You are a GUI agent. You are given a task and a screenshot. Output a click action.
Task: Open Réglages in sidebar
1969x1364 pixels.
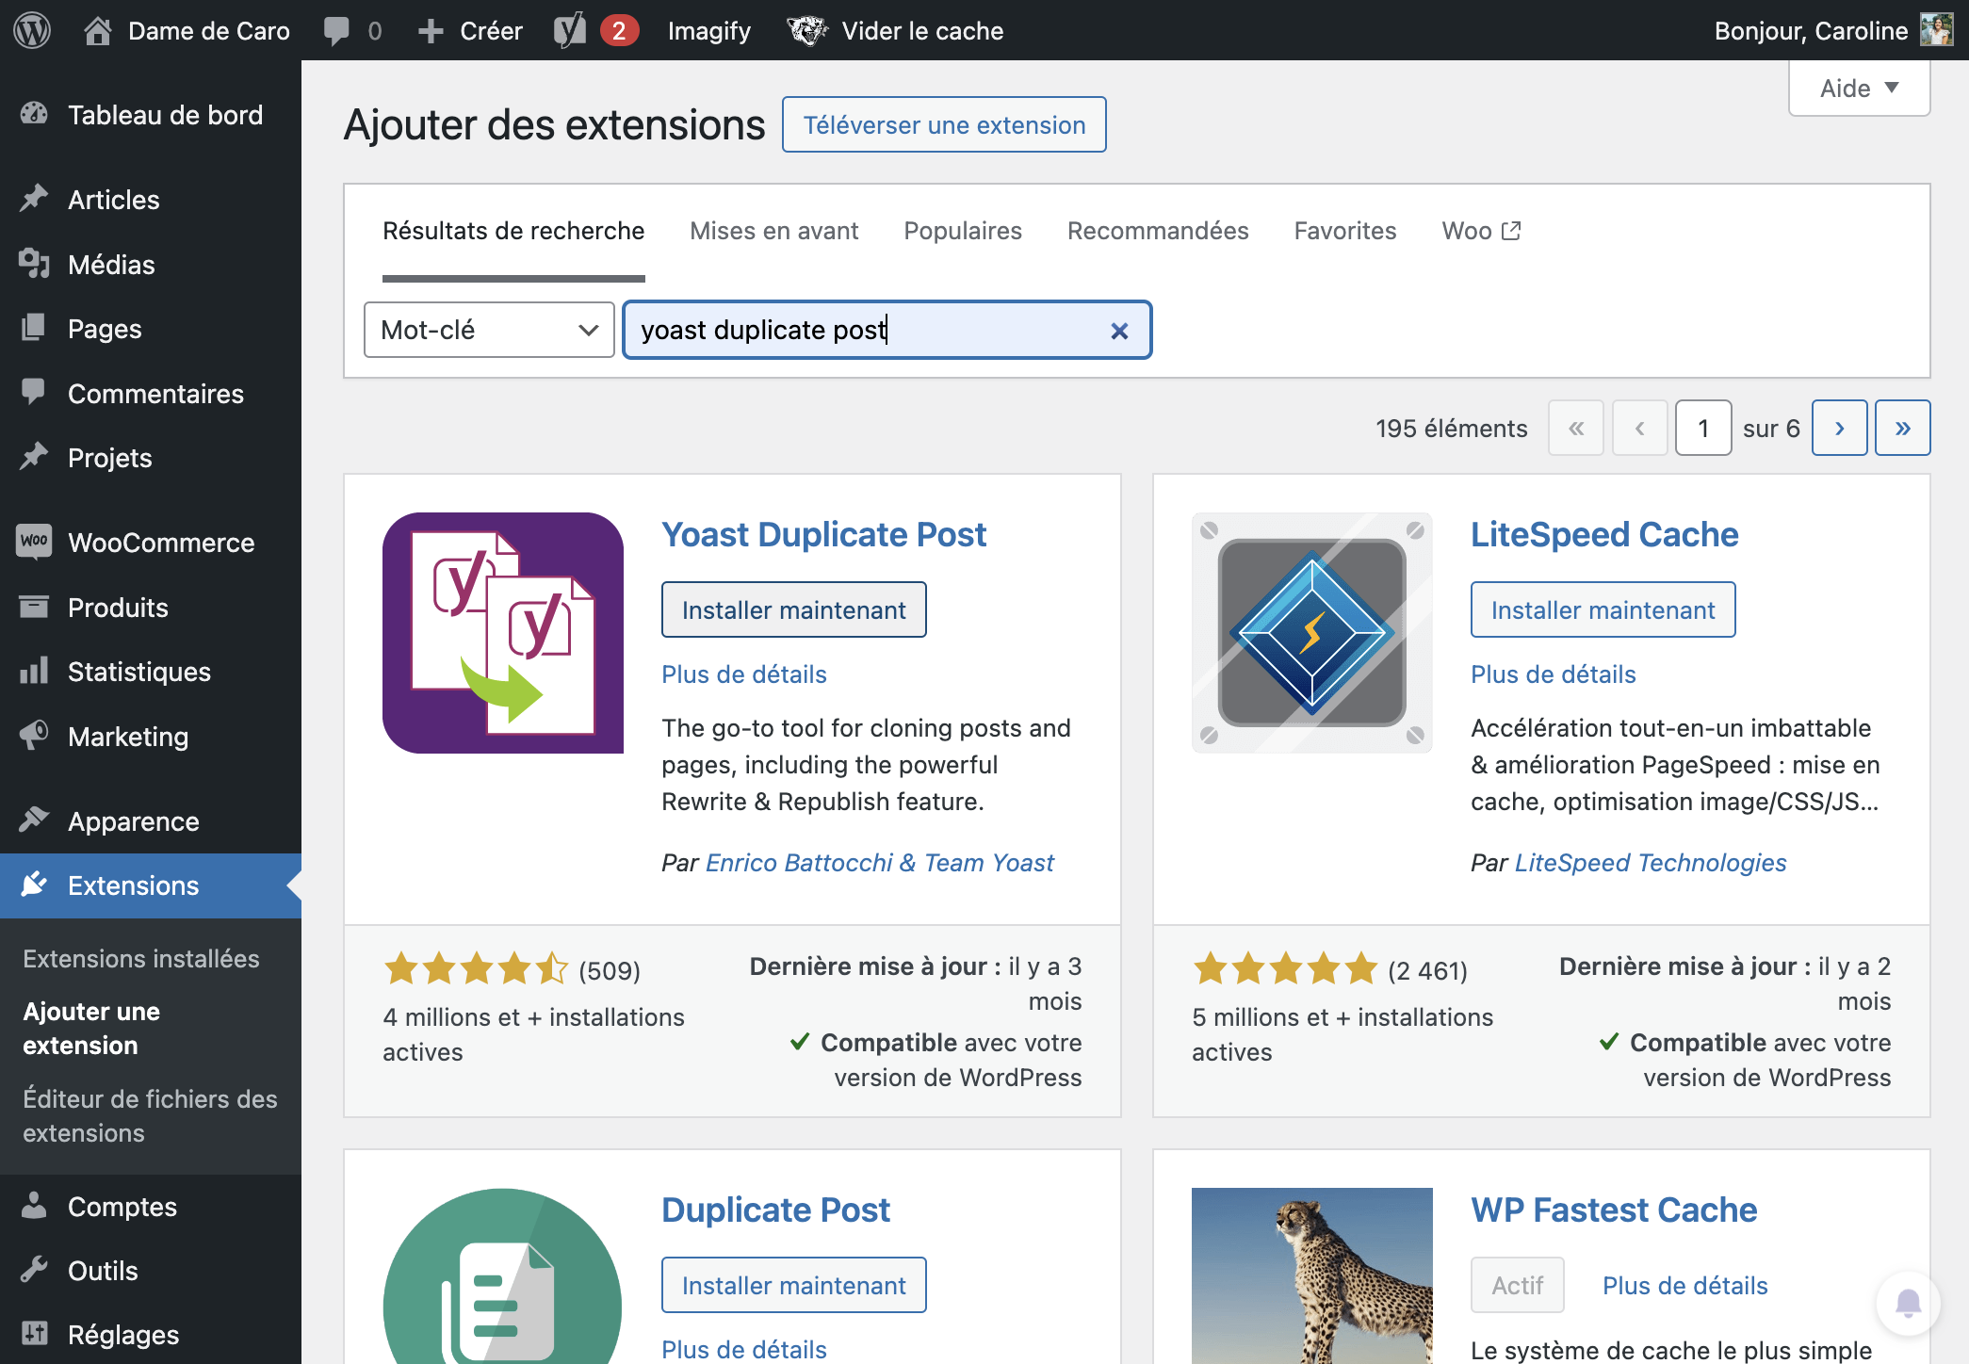coord(151,1335)
